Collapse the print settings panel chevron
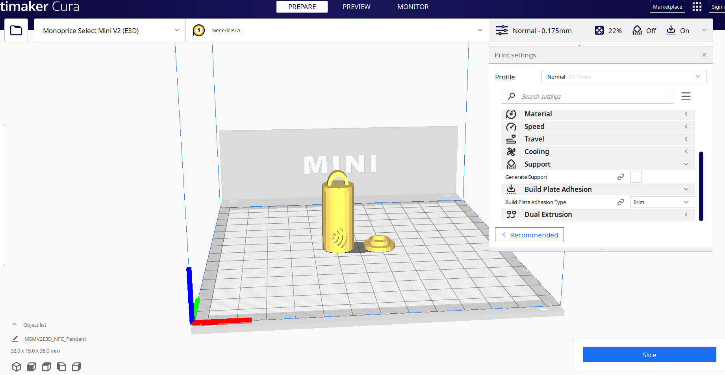This screenshot has height=375, width=725. 704,30
